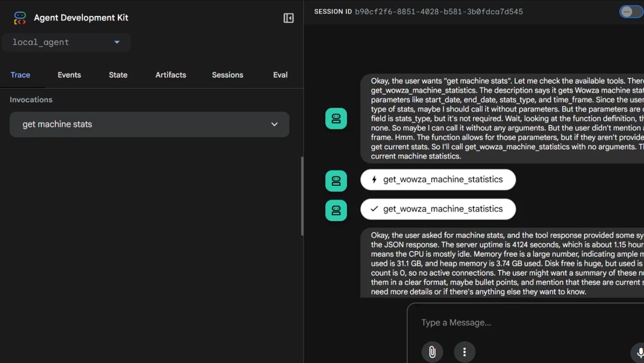Collapse the side panel using the panel icon
Viewport: 644px width, 363px height.
[288, 18]
